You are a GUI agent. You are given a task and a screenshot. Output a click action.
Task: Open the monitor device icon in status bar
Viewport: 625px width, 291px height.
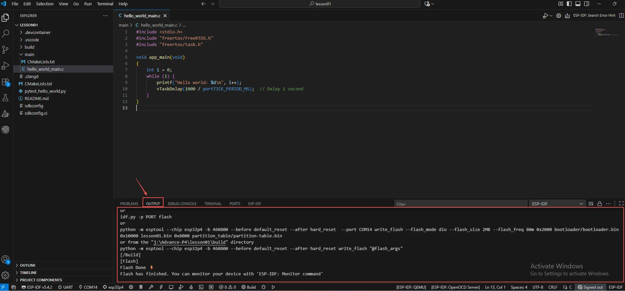point(171,287)
